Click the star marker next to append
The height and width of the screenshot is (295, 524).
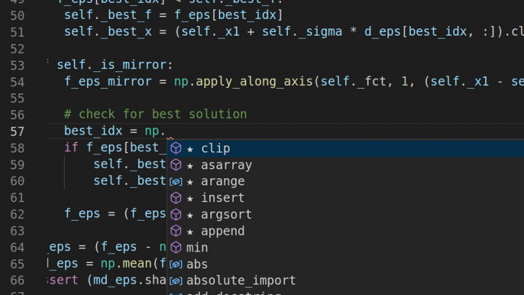click(x=191, y=232)
